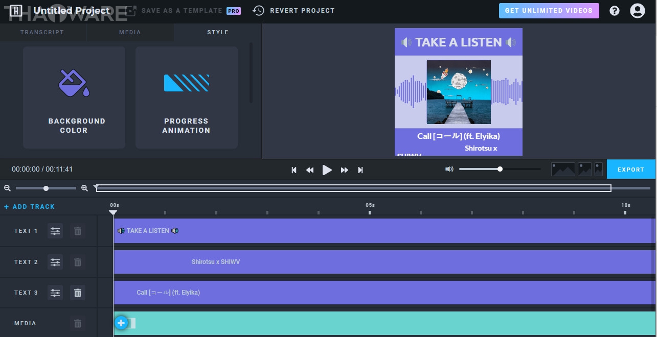Skip to the start of the video
Viewport: 657px width, 337px height.
click(294, 170)
